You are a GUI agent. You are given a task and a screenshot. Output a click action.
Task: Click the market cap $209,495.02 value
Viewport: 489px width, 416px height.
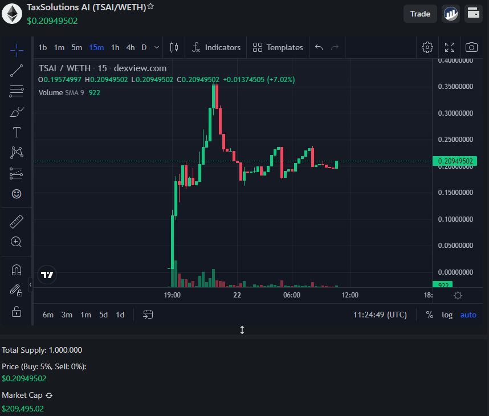click(x=23, y=409)
